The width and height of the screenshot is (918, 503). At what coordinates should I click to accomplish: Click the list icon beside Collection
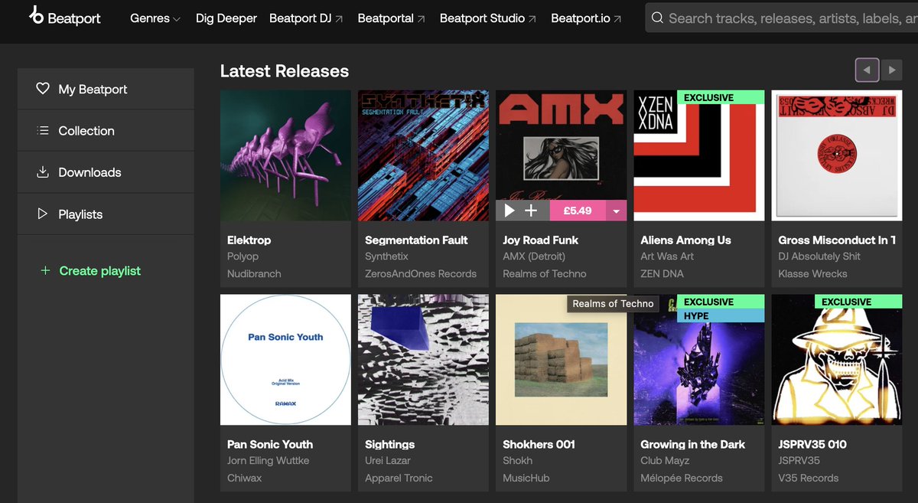click(43, 131)
